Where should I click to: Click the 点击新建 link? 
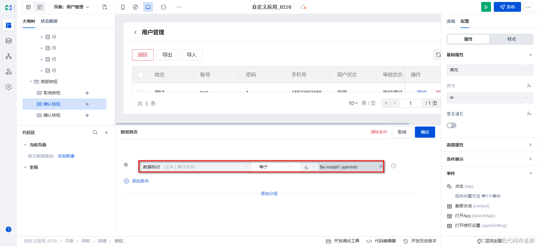click(66, 156)
